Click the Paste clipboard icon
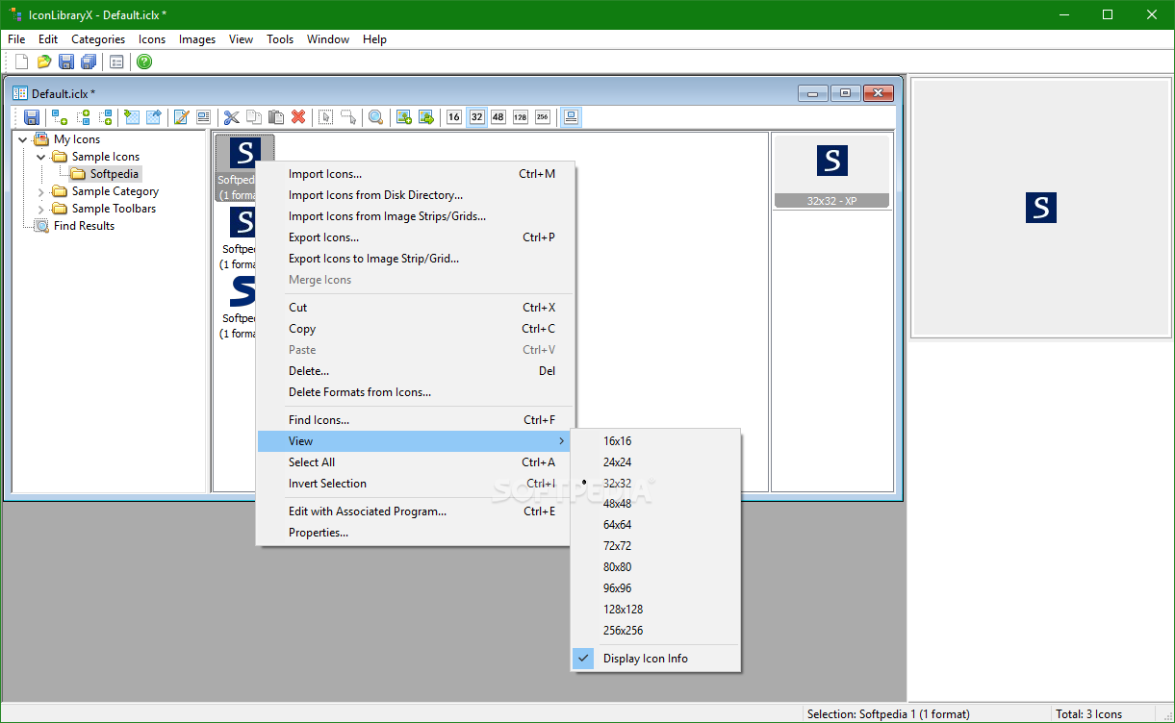Image resolution: width=1175 pixels, height=723 pixels. point(276,117)
